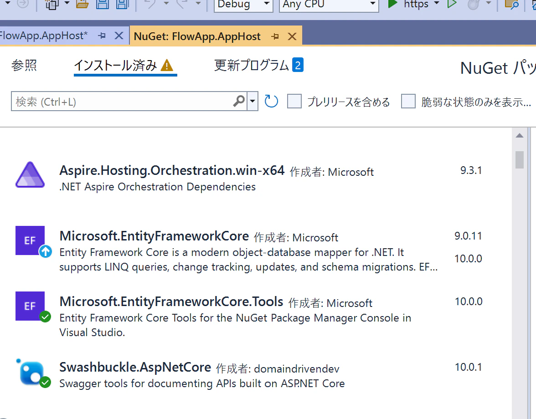Screen dimensions: 536x419
Task: Click the update-available arrow badge on EntityFrameworkCore
Action: click(x=46, y=252)
